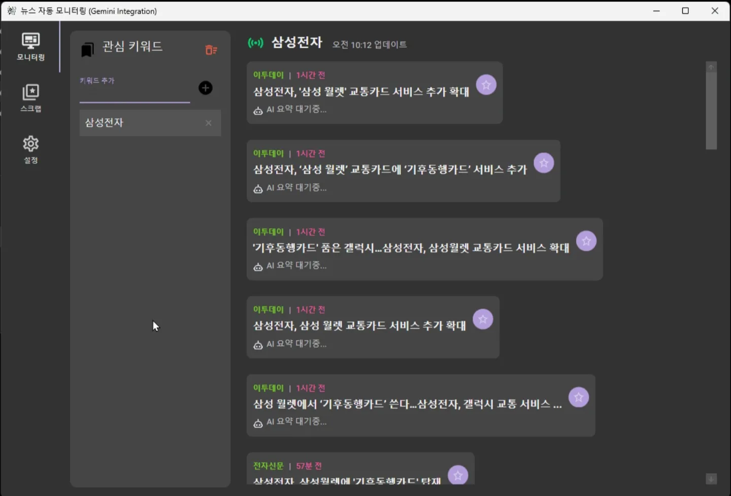Minimize the 뉴스 자동 모니터링 window
Image resolution: width=731 pixels, height=496 pixels.
tap(656, 11)
